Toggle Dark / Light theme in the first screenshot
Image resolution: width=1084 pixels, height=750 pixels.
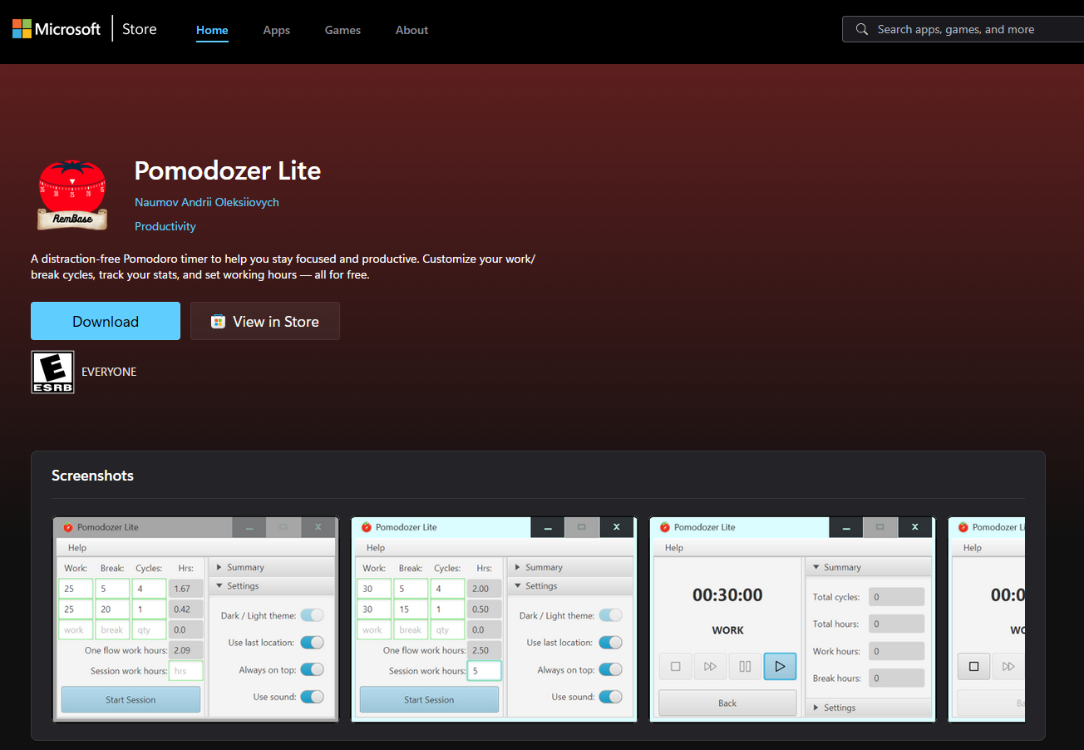click(x=312, y=615)
